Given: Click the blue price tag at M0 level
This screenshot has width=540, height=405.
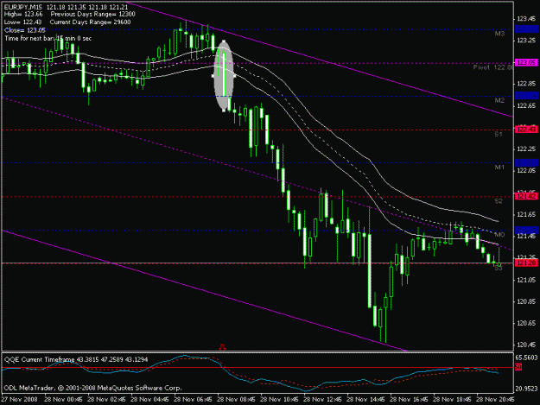Looking at the screenshot, I should (x=526, y=230).
